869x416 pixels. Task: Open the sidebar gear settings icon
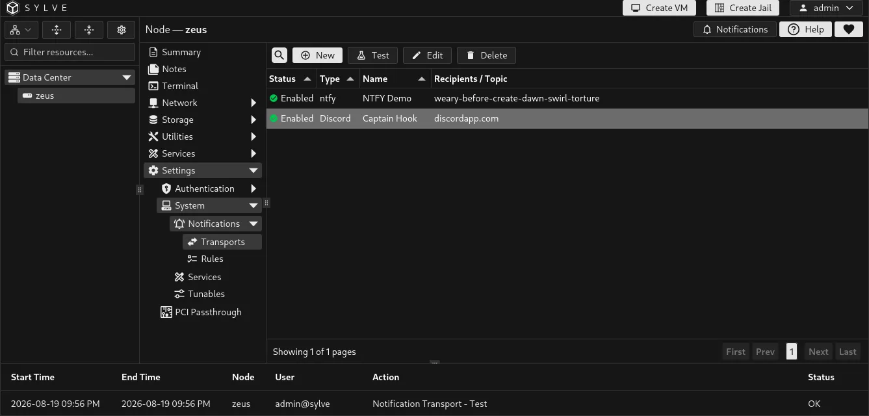click(x=122, y=30)
